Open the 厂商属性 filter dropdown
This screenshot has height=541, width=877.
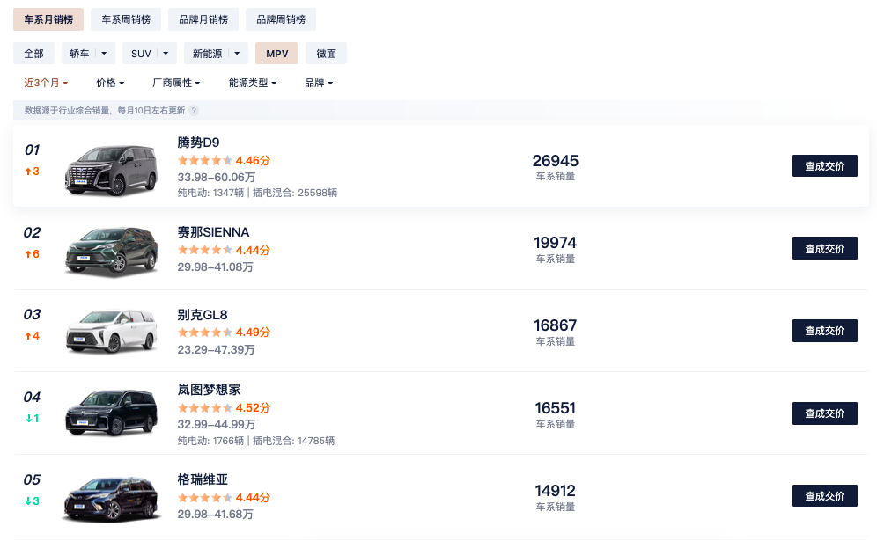pyautogui.click(x=176, y=83)
